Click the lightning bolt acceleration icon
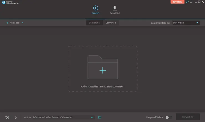The width and height of the screenshot is (205, 122). pyautogui.click(x=16, y=117)
